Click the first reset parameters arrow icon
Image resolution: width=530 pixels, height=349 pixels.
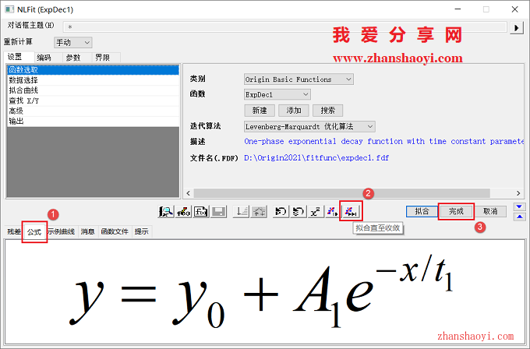point(281,212)
